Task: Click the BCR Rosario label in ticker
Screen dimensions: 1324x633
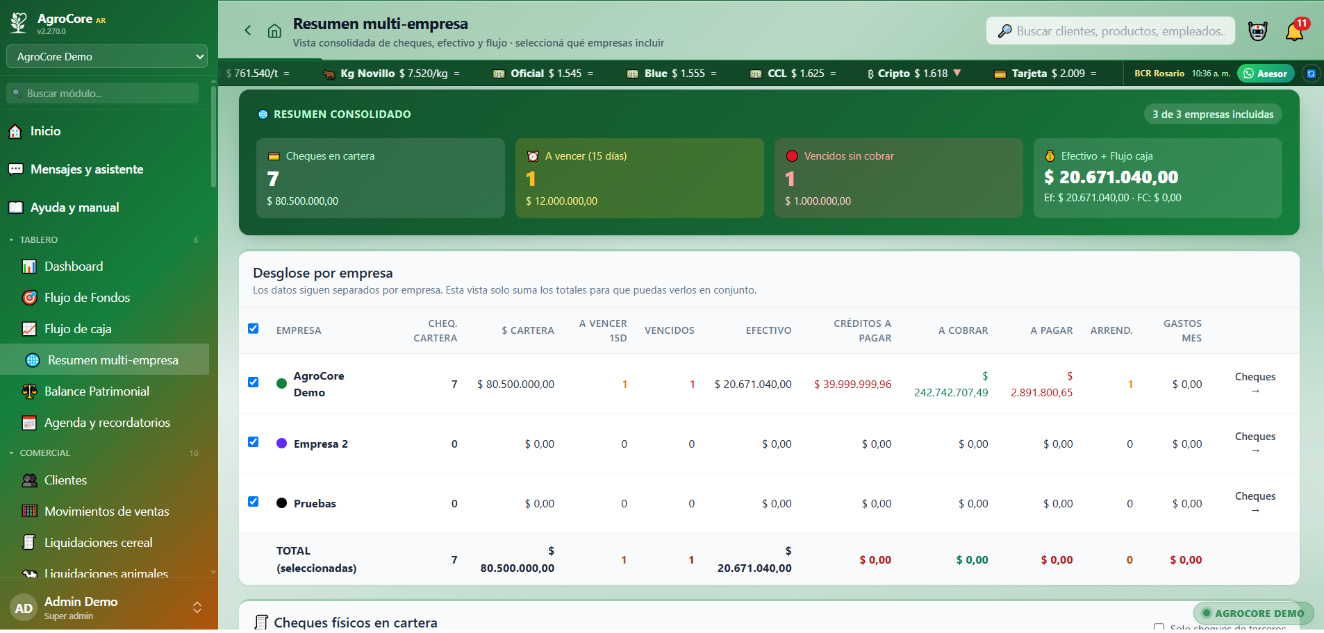Action: [1159, 74]
